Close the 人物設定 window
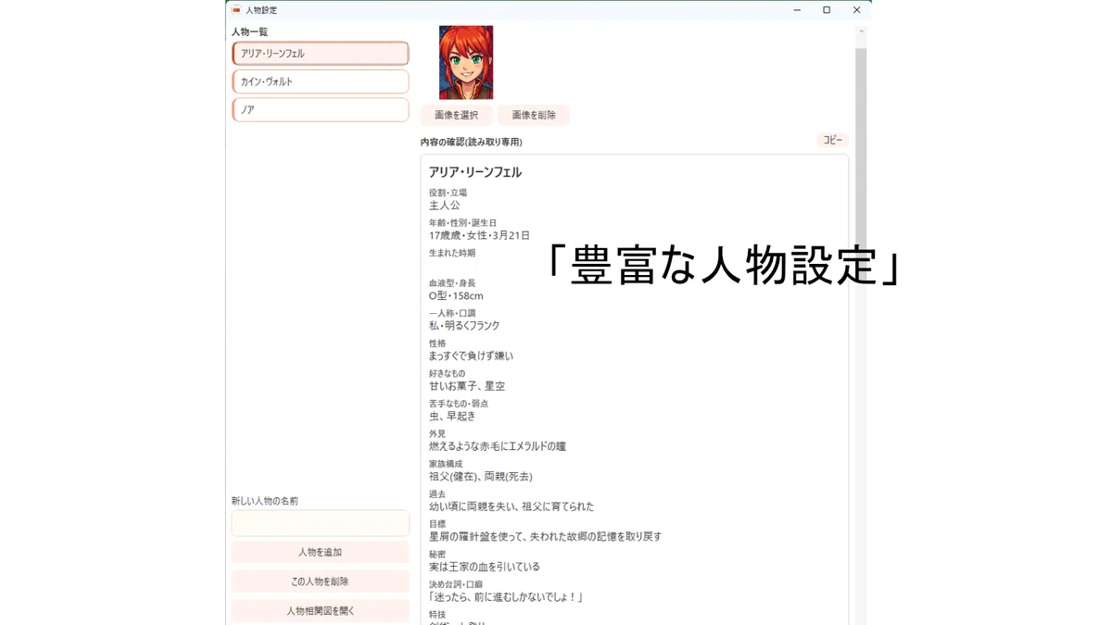 (x=856, y=10)
